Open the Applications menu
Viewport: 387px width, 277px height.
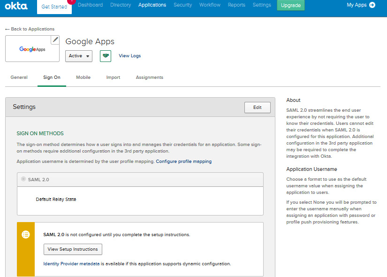(152, 5)
